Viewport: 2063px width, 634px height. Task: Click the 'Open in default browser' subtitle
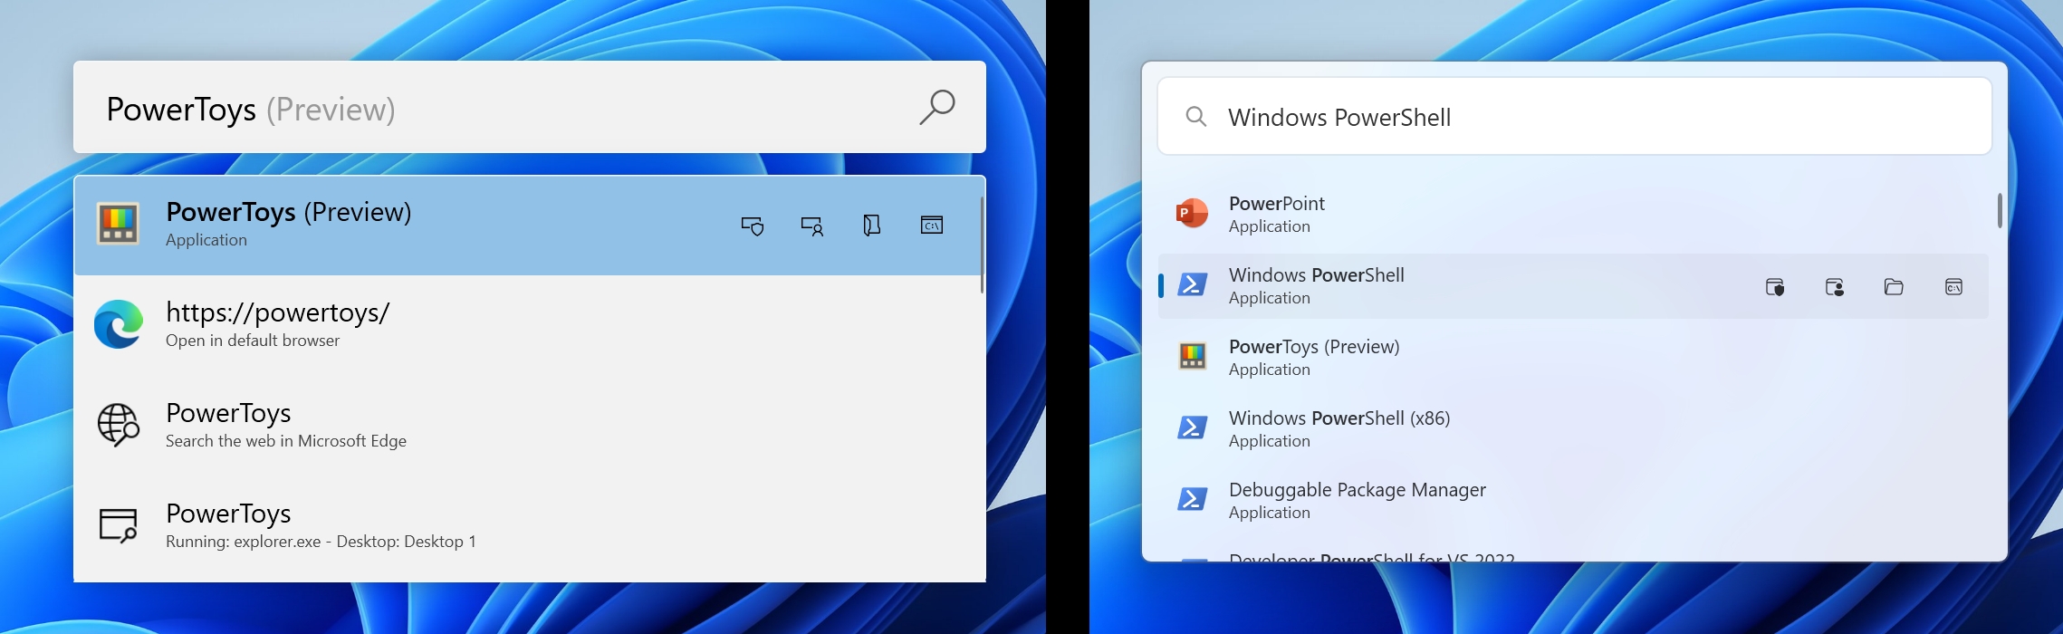coord(253,341)
